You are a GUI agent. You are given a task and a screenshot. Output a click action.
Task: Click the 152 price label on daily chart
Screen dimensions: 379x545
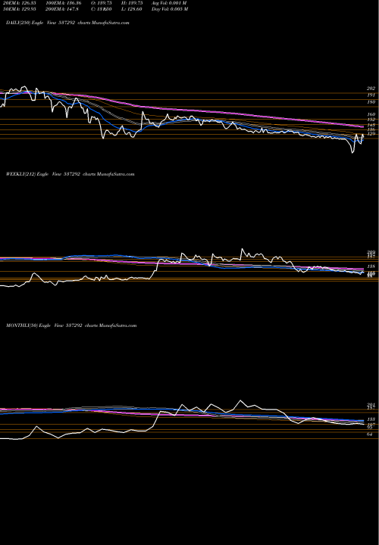(371, 120)
